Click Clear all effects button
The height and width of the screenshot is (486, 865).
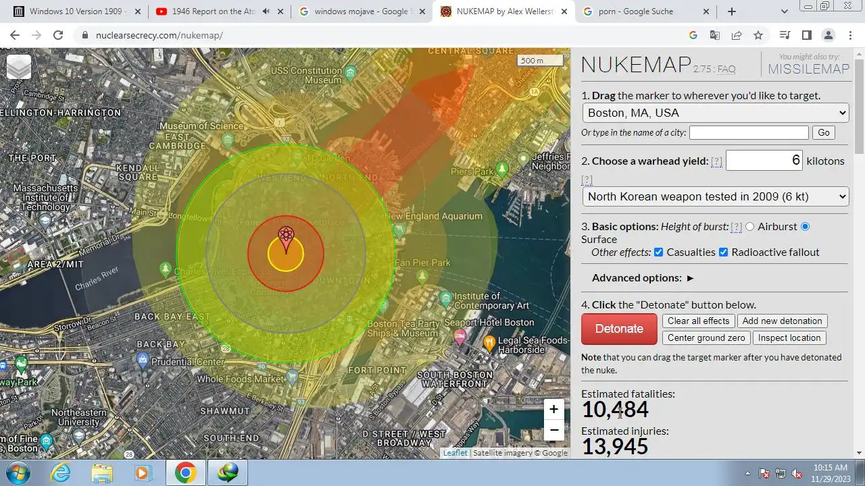coord(699,321)
